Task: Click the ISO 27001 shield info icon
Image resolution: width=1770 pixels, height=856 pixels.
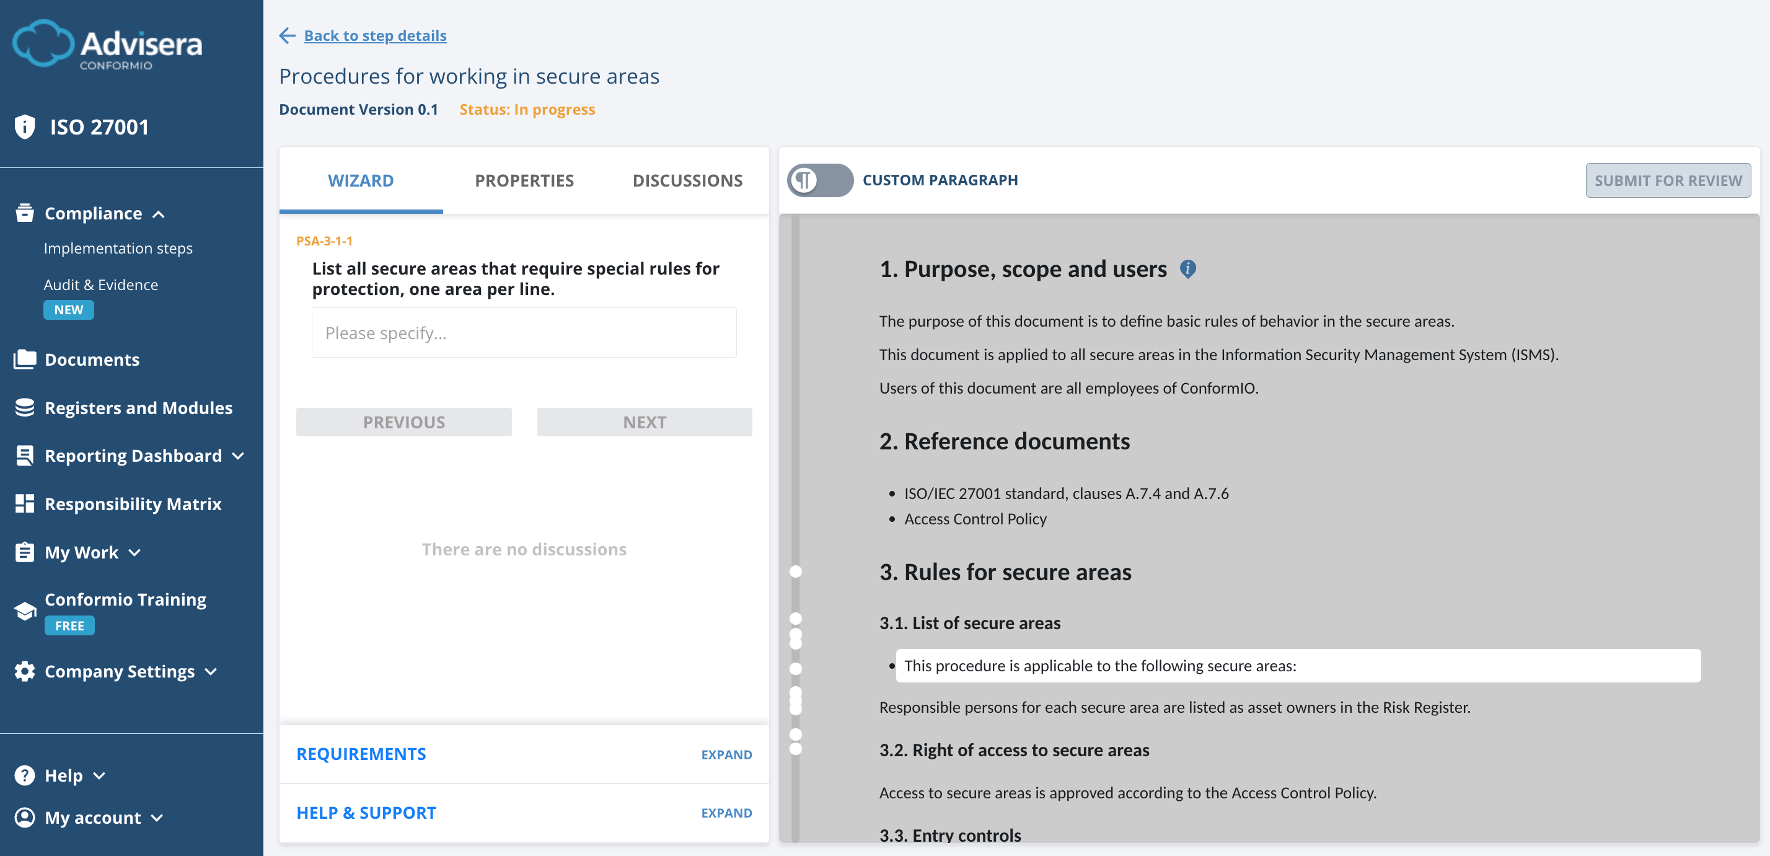Action: (25, 126)
